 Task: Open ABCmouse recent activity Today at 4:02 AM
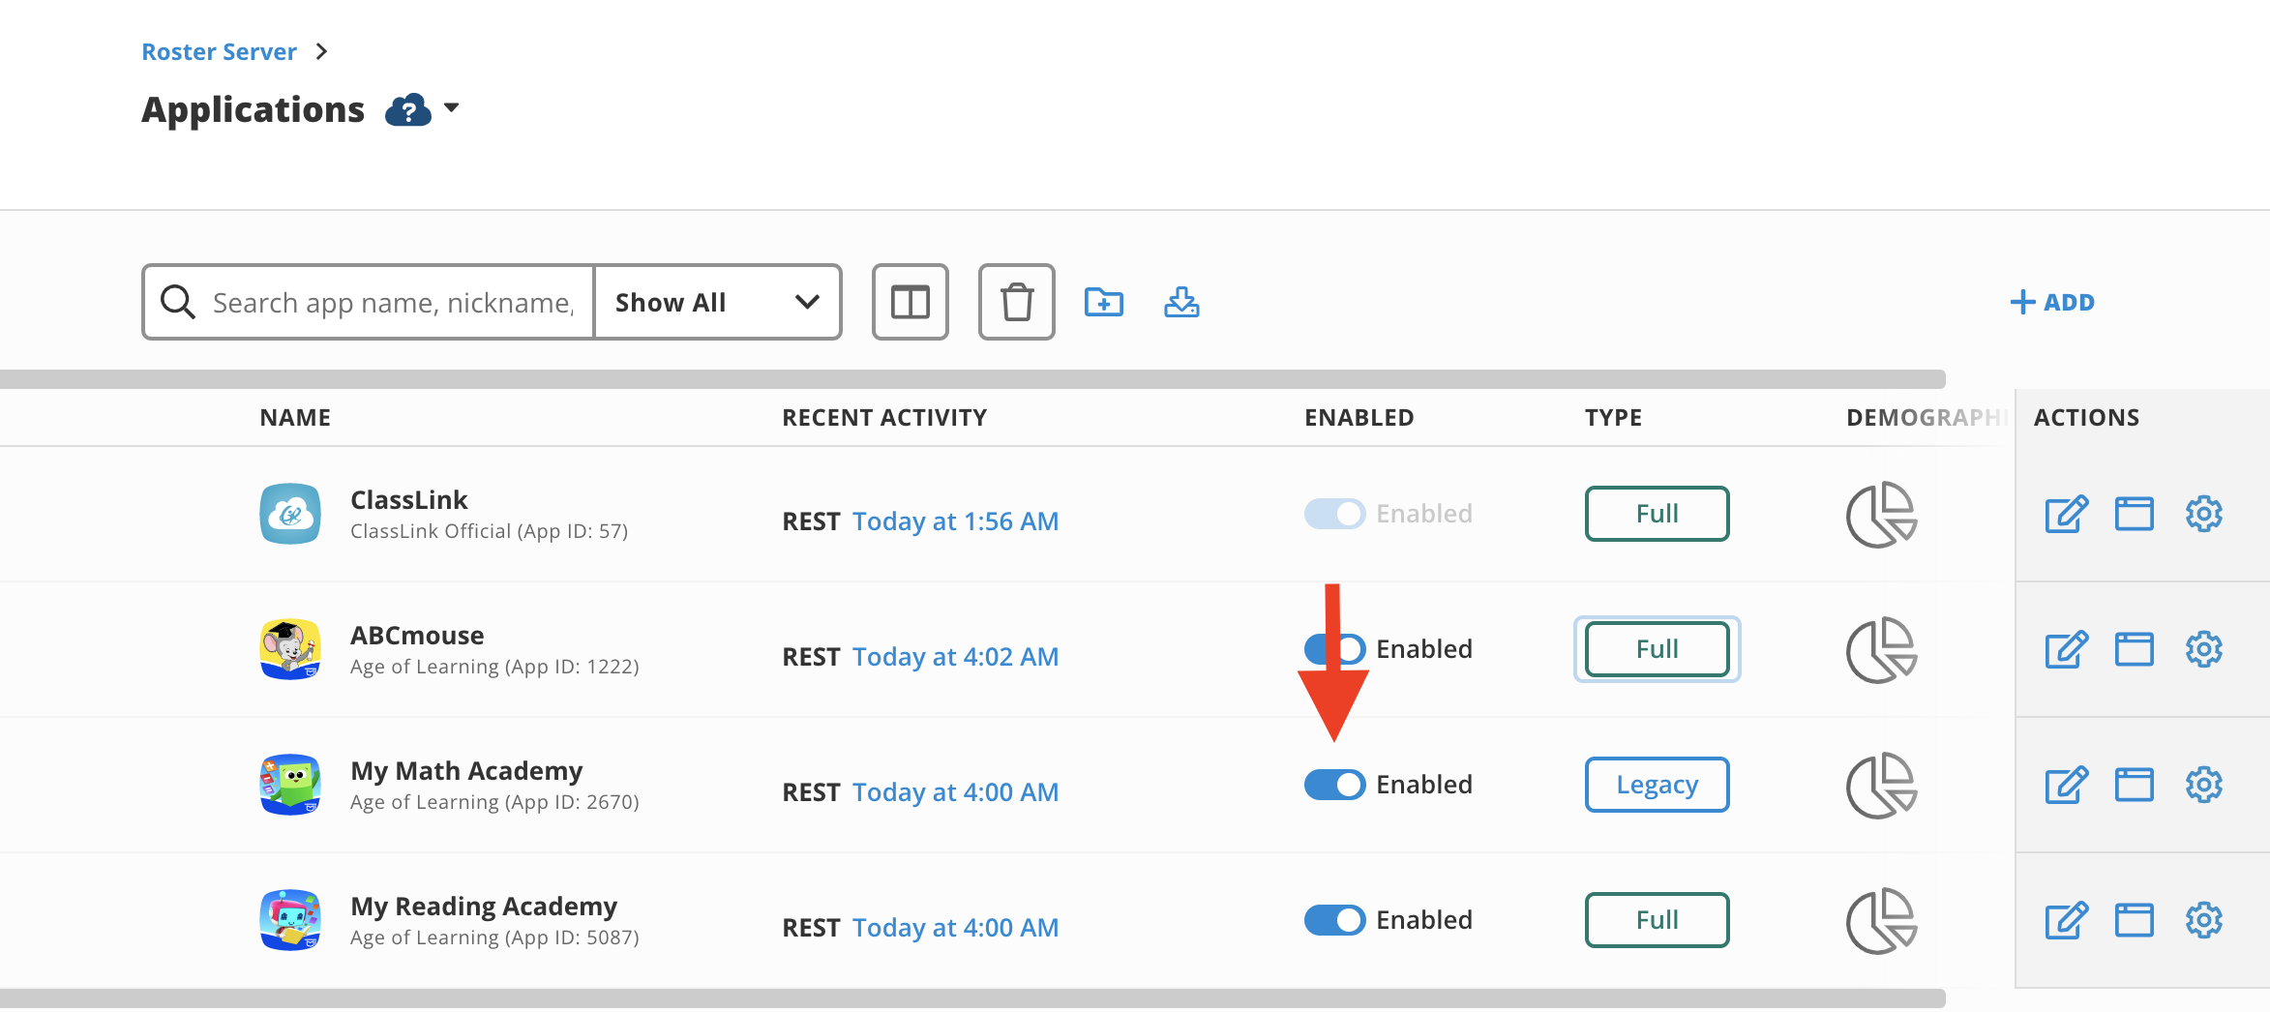click(955, 657)
